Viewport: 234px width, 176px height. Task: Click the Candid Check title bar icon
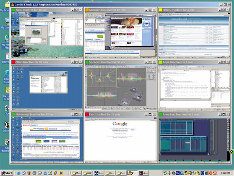point(13,5)
